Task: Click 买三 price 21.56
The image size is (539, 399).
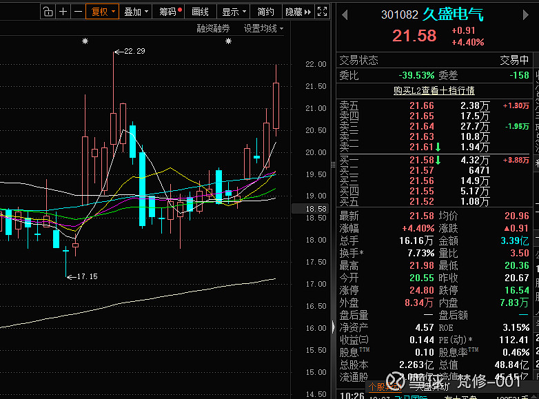Action: 422,181
